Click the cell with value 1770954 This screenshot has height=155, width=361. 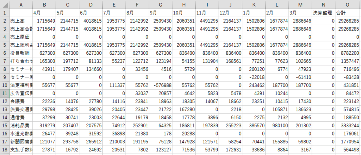[x=348, y=142]
